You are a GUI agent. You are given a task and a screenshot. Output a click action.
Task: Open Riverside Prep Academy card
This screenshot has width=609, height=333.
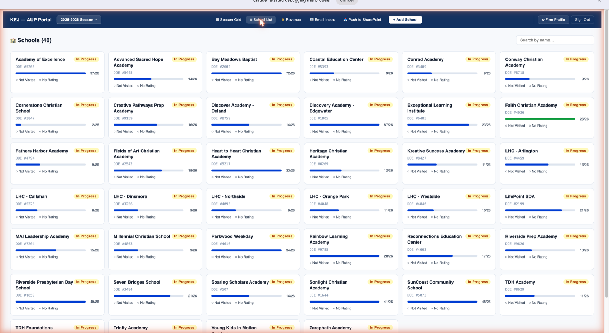[x=547, y=249]
